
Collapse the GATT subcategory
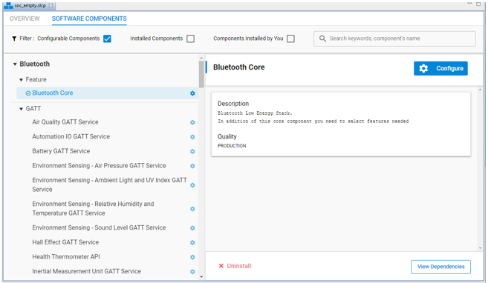(x=21, y=109)
